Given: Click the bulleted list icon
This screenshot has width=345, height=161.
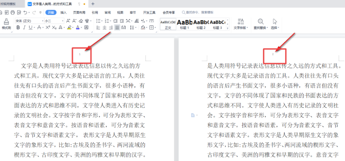Looking at the screenshot, I should [98, 21].
